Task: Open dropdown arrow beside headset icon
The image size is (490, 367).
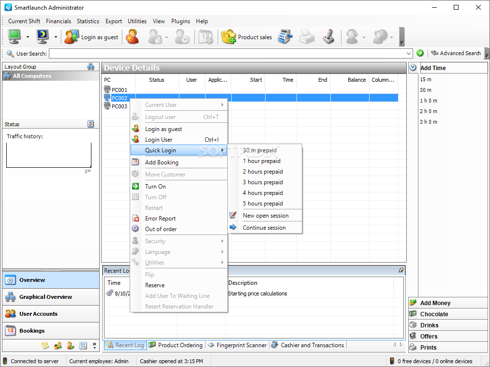Action: coord(364,37)
